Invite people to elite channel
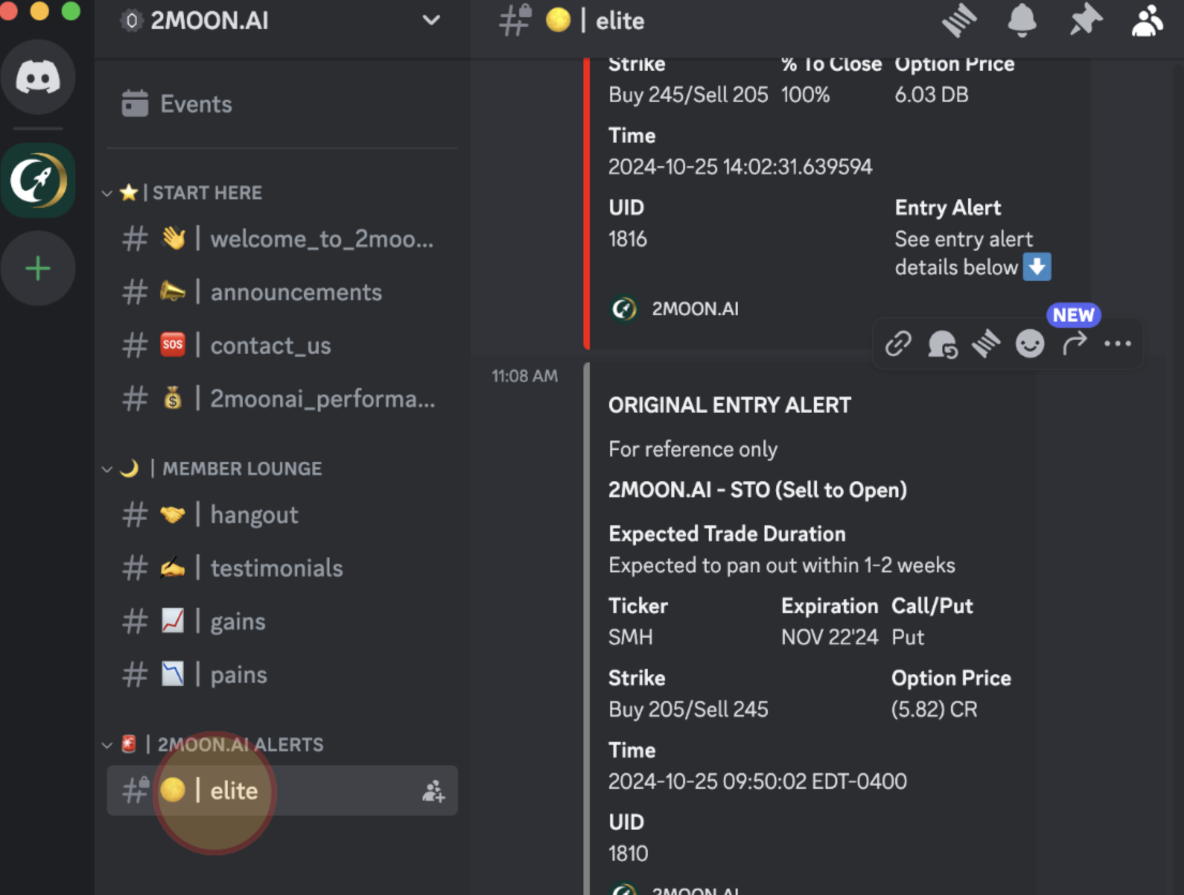The height and width of the screenshot is (895, 1184). [433, 791]
